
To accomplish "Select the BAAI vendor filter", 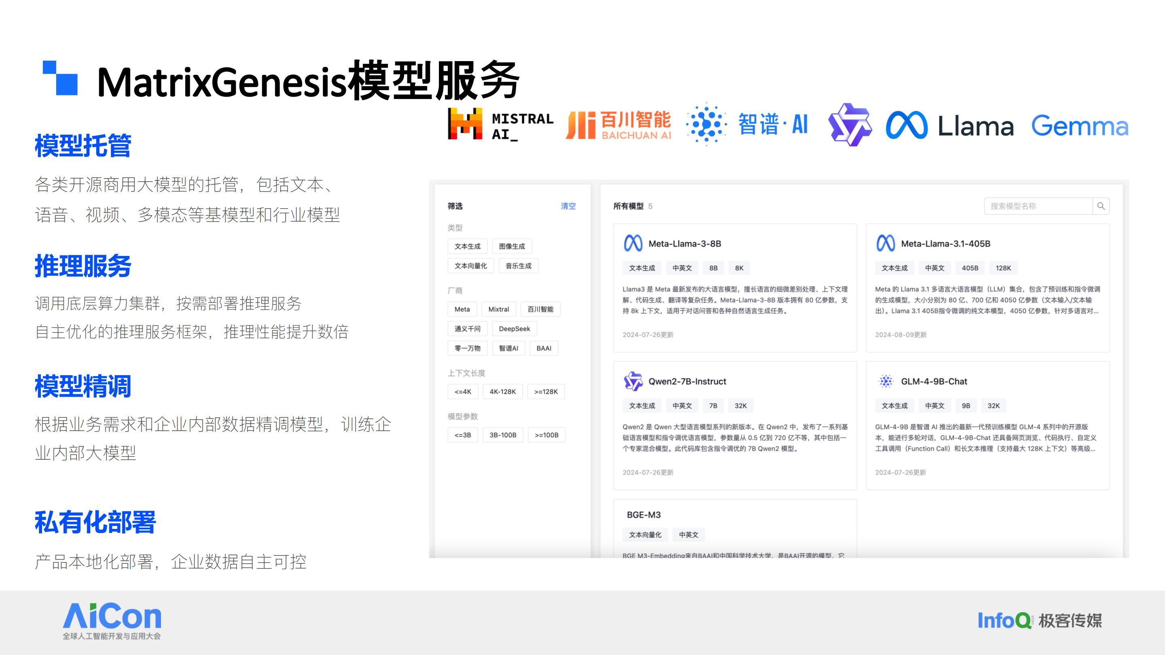I will [544, 348].
